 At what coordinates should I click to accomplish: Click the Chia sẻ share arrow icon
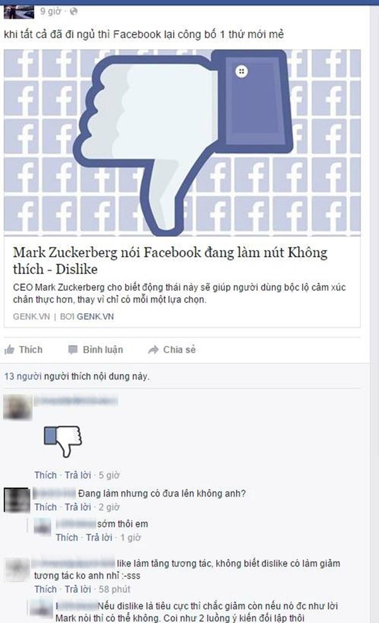tap(153, 350)
